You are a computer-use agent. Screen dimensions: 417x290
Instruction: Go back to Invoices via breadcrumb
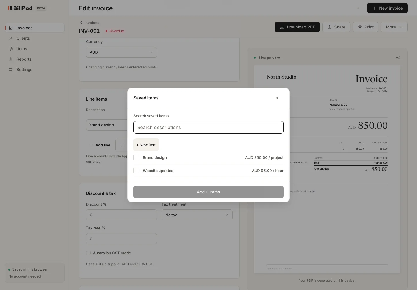tap(89, 23)
